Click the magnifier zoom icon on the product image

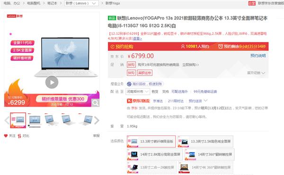point(95,103)
